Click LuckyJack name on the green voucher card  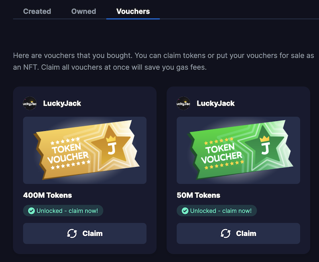coord(216,103)
